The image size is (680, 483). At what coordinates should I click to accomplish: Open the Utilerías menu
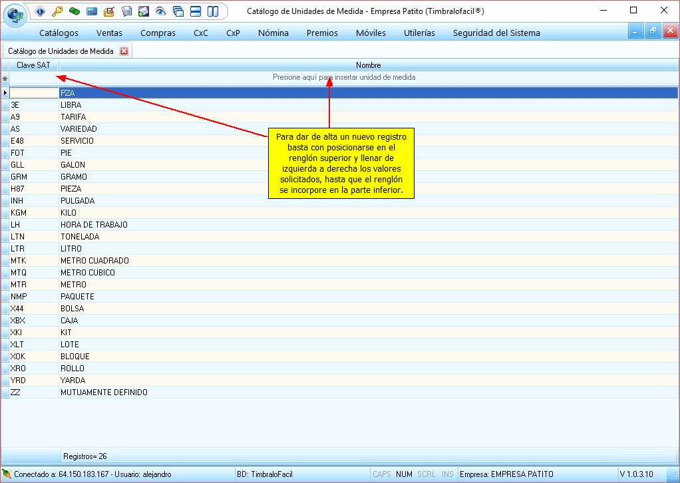(419, 33)
